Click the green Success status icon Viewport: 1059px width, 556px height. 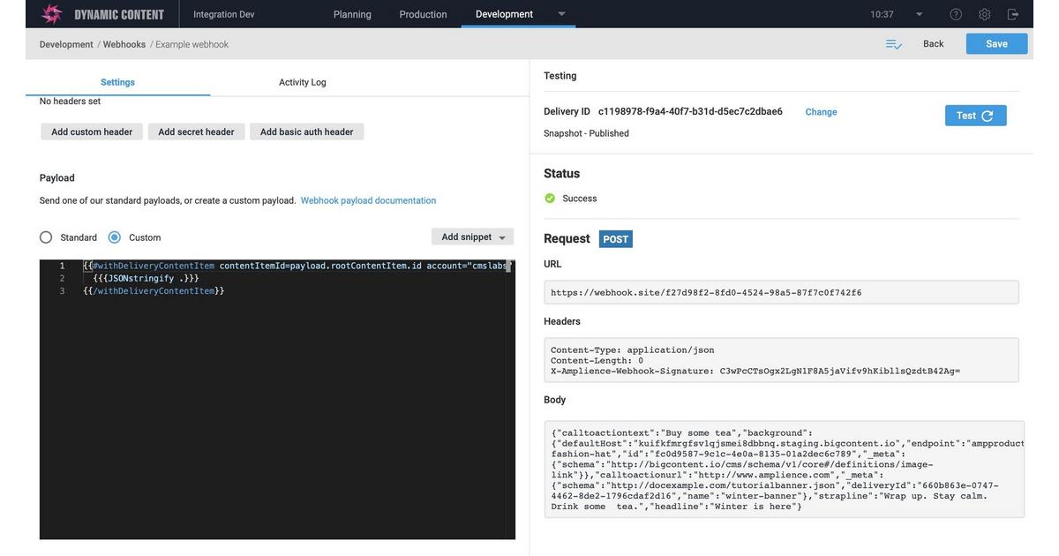(550, 199)
